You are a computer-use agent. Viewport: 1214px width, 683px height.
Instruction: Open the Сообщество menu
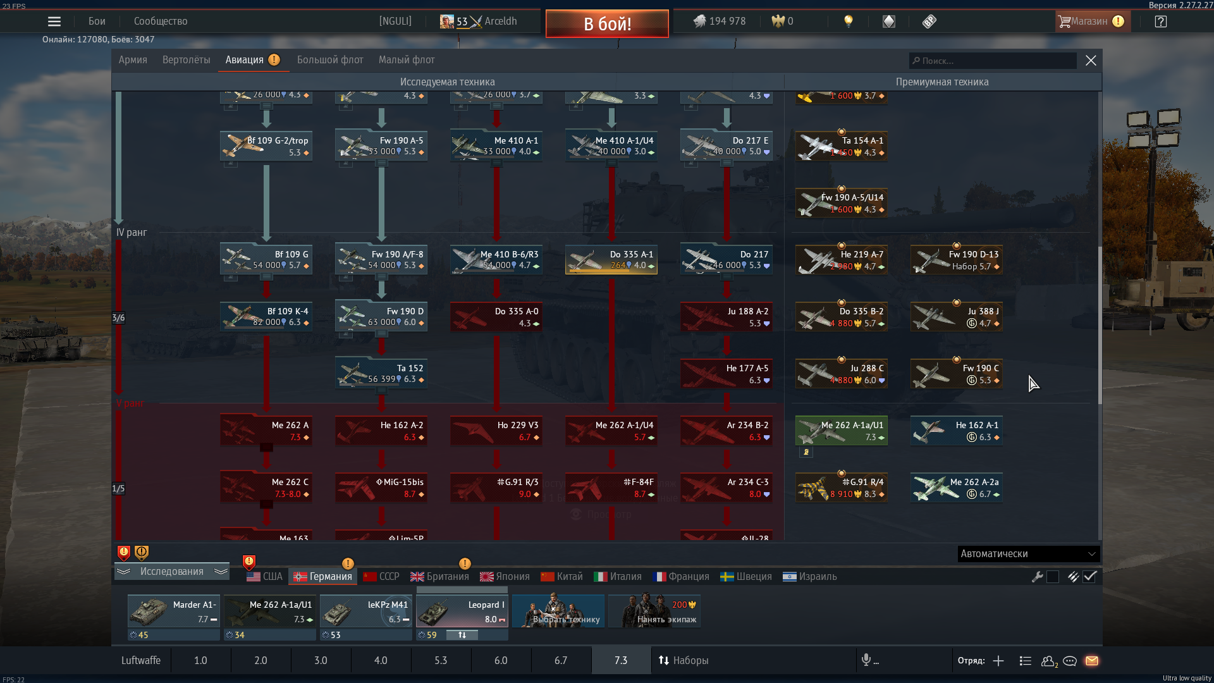coord(161,22)
